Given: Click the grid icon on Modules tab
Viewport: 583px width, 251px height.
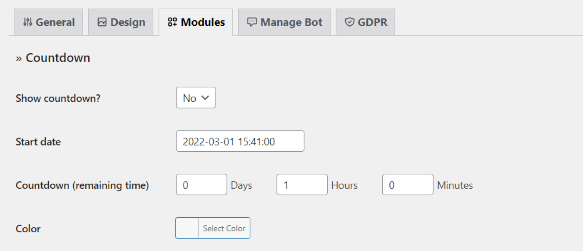Looking at the screenshot, I should coord(172,22).
